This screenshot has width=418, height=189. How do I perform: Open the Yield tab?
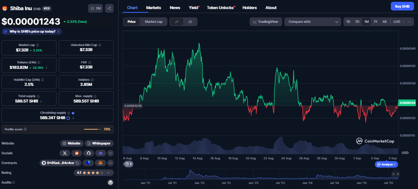click(x=193, y=8)
